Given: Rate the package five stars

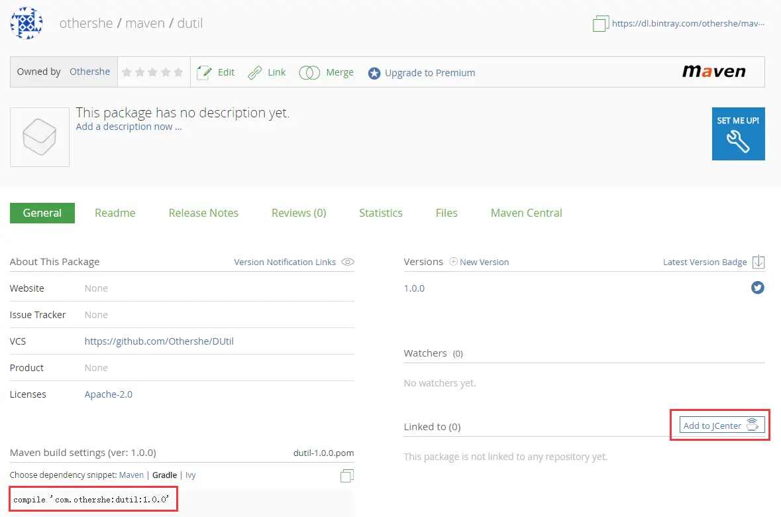Looking at the screenshot, I should pos(178,73).
